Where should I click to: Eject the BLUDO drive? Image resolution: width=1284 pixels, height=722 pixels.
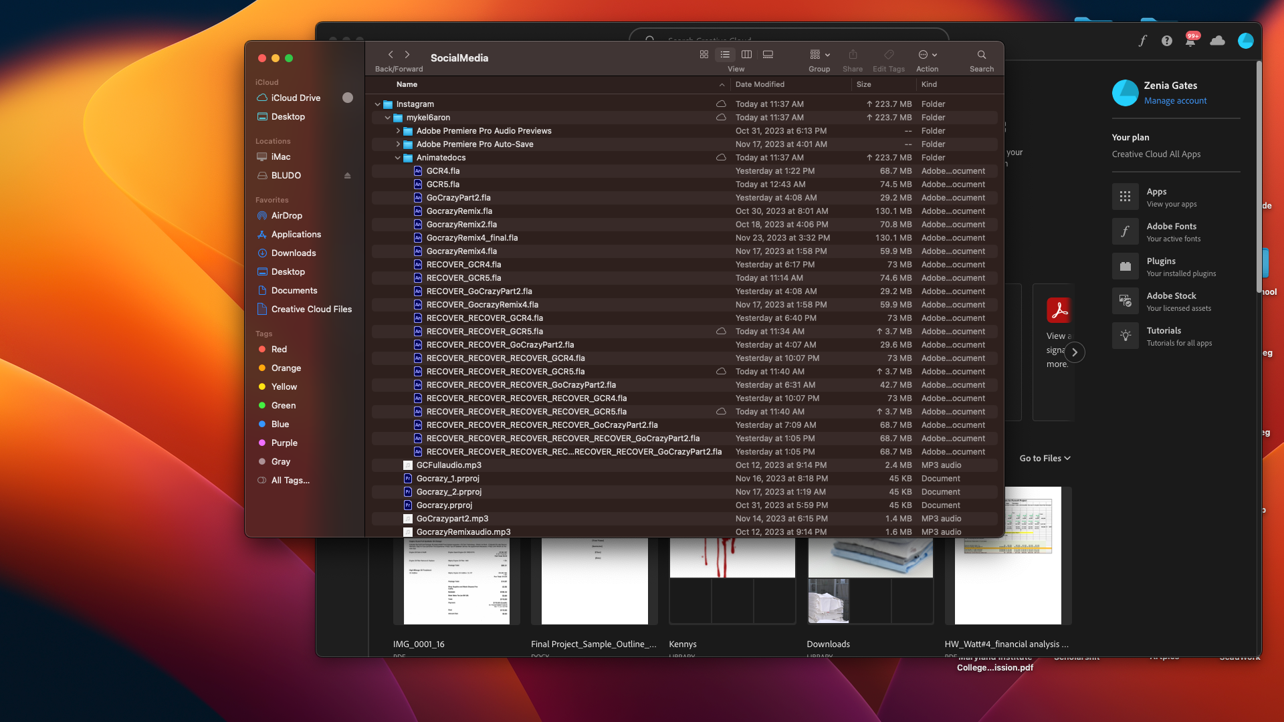(x=347, y=175)
